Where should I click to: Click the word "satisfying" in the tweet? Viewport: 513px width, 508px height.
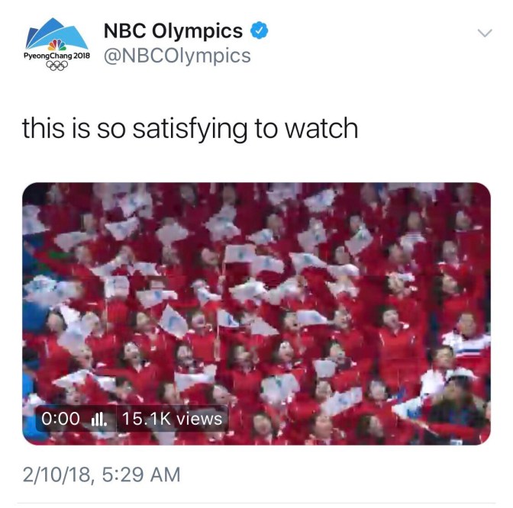[x=190, y=129]
